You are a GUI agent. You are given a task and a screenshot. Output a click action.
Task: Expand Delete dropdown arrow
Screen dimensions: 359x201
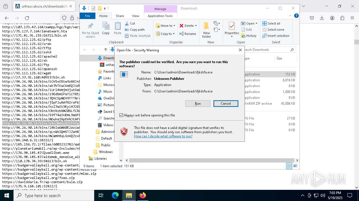(x=196, y=26)
